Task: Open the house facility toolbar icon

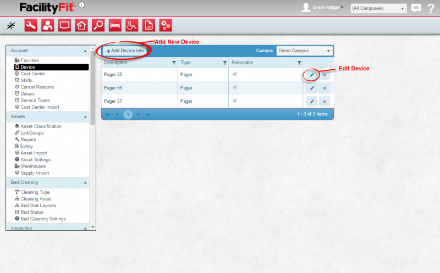Action: (81, 25)
